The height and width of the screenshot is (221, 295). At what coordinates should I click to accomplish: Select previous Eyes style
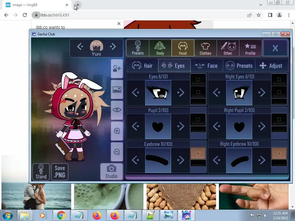click(135, 92)
